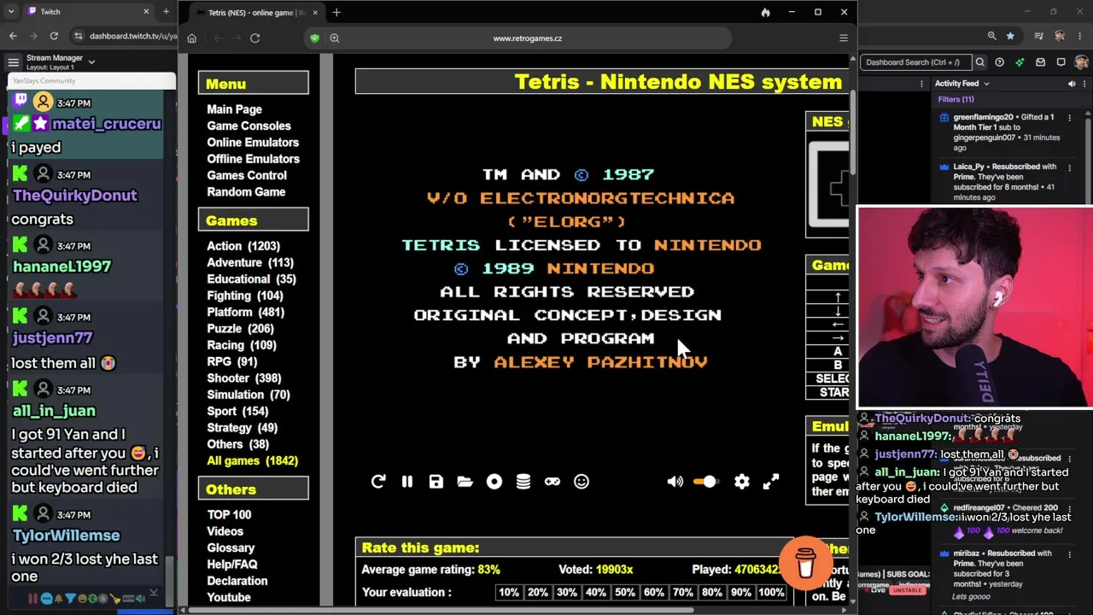Browse Action (1203) games

coord(243,246)
